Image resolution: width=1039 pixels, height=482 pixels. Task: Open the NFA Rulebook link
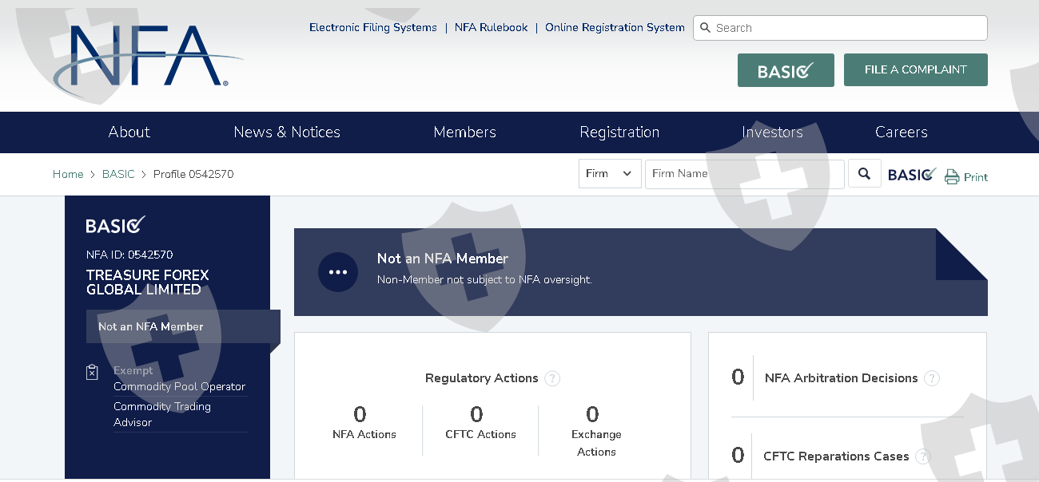tap(491, 27)
